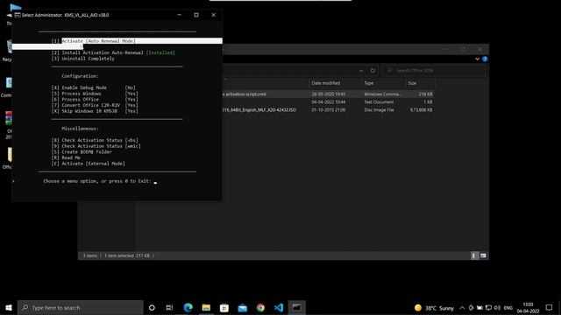Screen dimensions: 561x315
Task: Click the Read Me option line
Action: (66, 157)
